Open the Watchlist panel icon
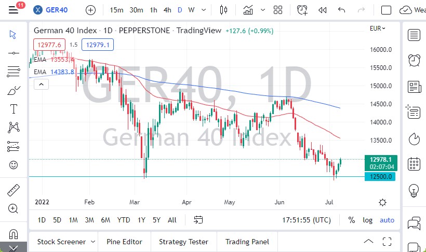The height and width of the screenshot is (252, 426). pyautogui.click(x=414, y=35)
